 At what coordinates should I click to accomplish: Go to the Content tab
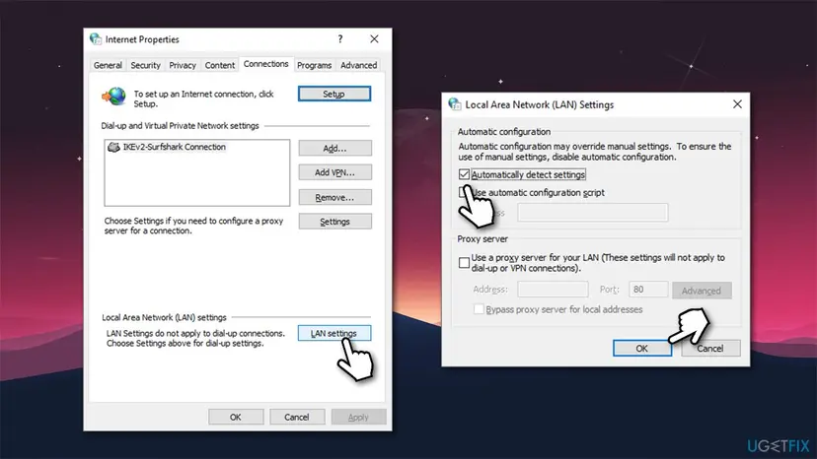click(219, 65)
